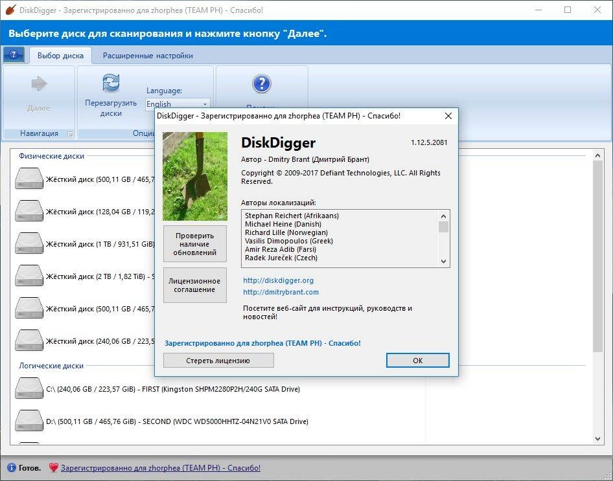Click the shovel photo in About dialog

point(194,176)
